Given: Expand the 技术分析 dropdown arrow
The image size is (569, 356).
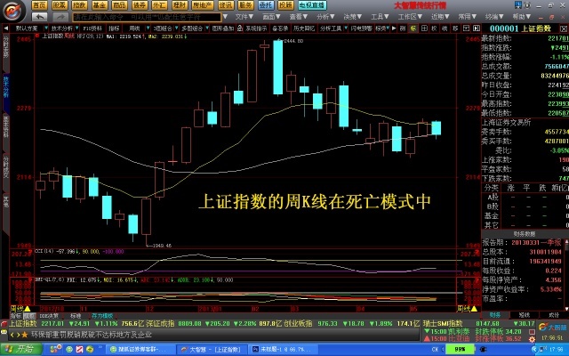Looking at the screenshot, I should click(77, 28).
